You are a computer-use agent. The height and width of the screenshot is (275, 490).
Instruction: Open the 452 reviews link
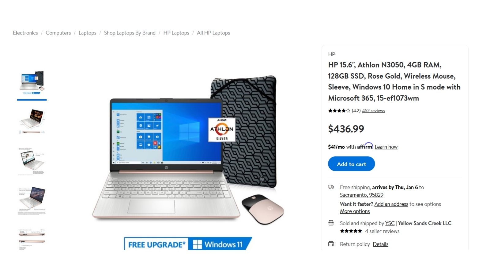(373, 111)
